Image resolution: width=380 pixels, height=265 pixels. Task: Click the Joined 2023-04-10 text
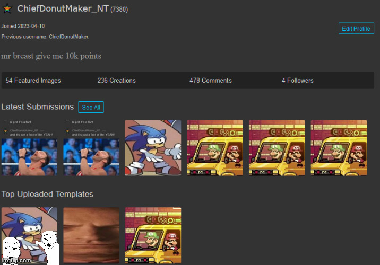click(x=23, y=26)
